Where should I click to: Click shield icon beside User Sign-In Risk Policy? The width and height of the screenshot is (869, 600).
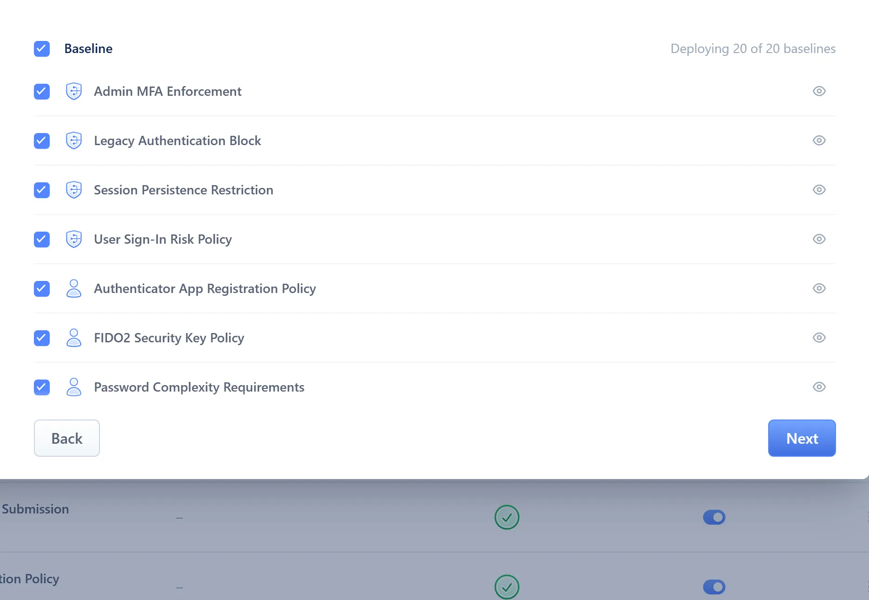74,239
